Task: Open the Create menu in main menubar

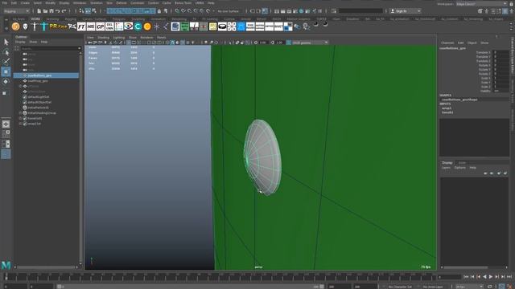Action: [x=25, y=2]
